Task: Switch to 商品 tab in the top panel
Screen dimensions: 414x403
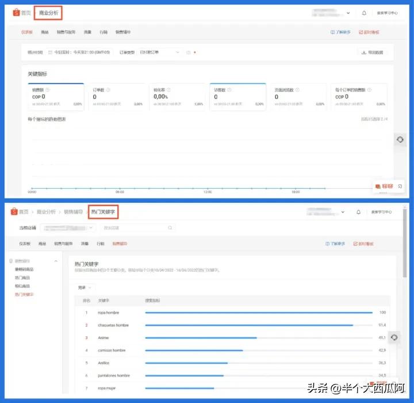Action: 45,32
